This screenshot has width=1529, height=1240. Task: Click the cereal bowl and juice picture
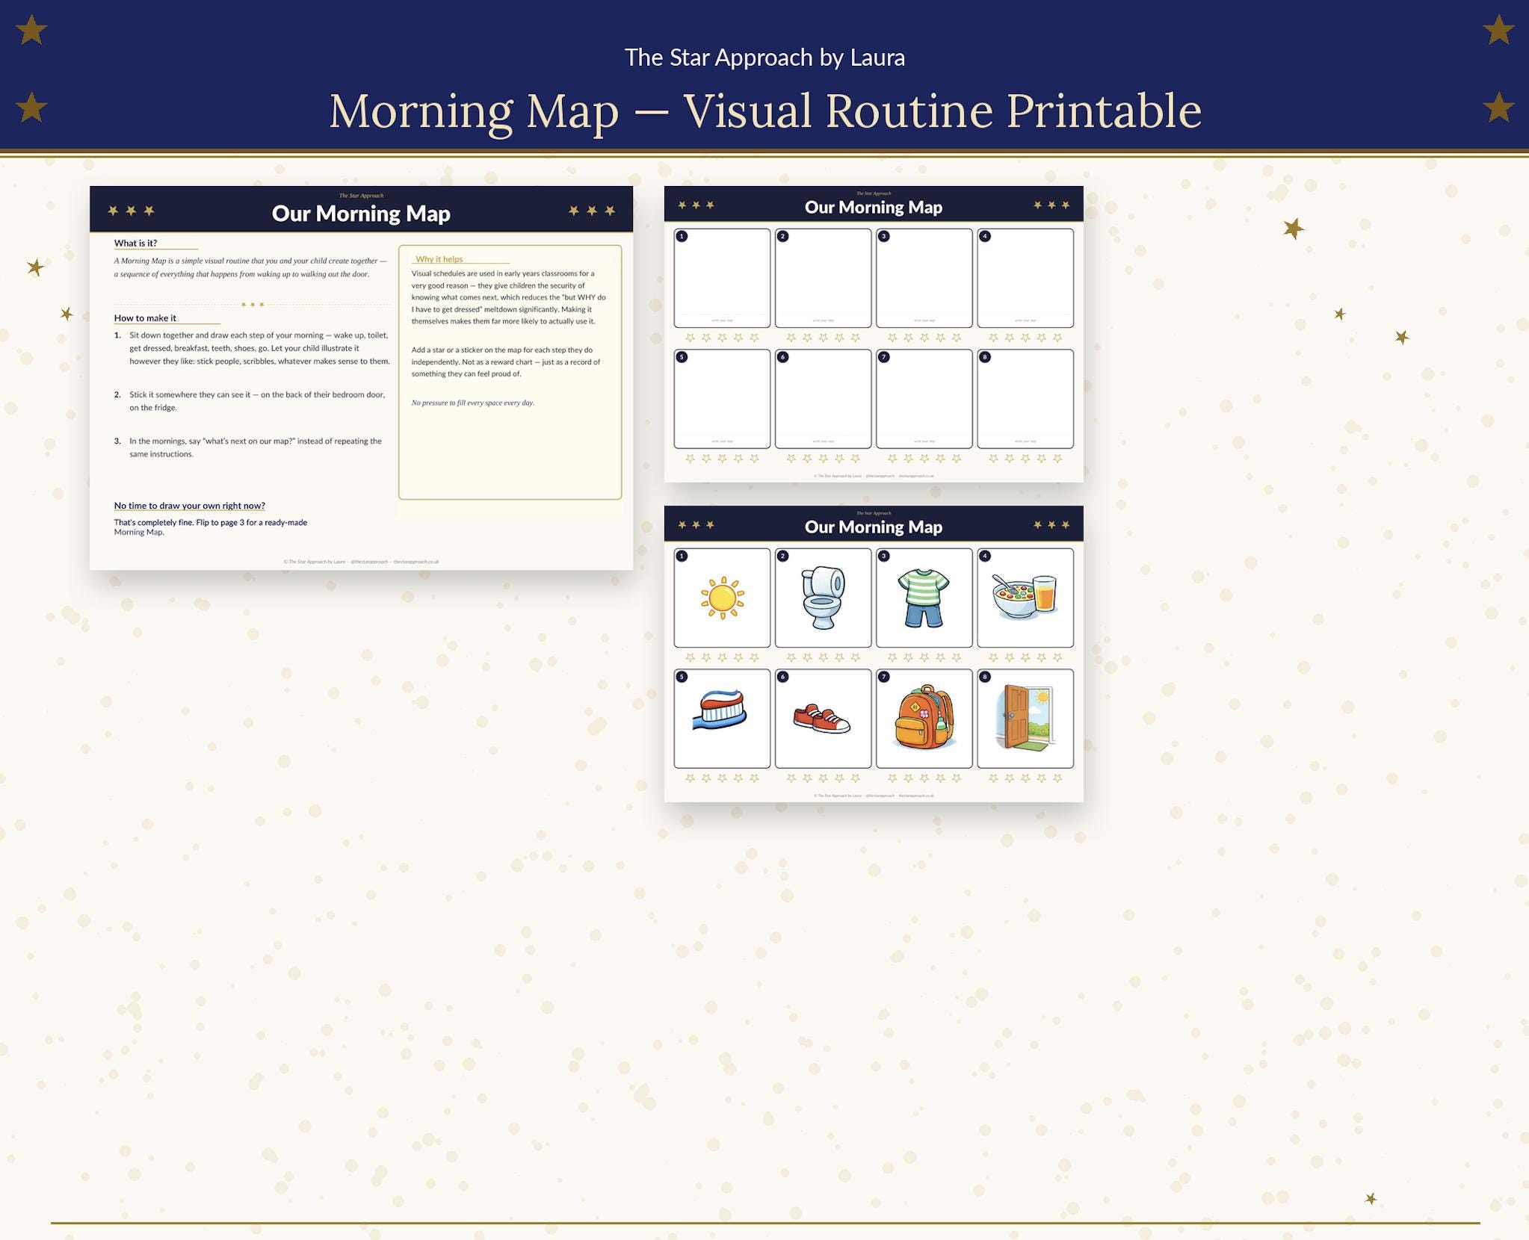[x=1025, y=598]
